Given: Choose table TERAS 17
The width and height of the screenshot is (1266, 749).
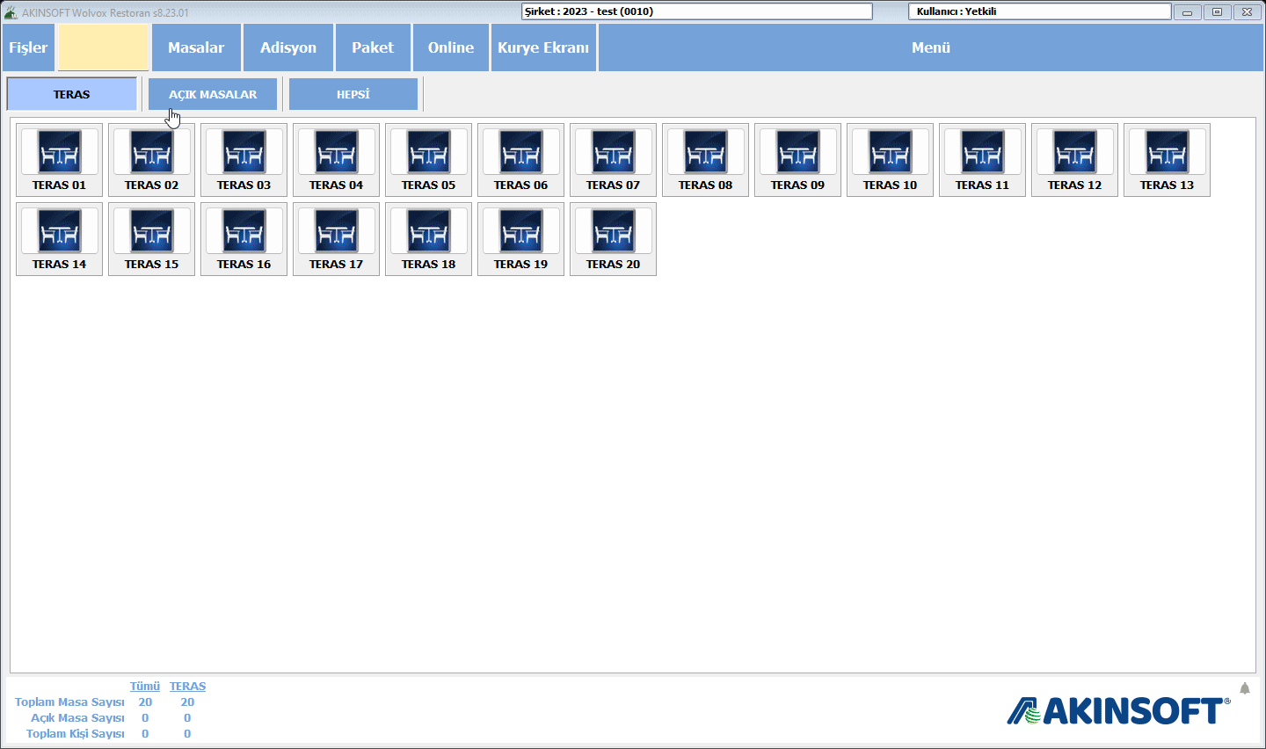Looking at the screenshot, I should 336,239.
